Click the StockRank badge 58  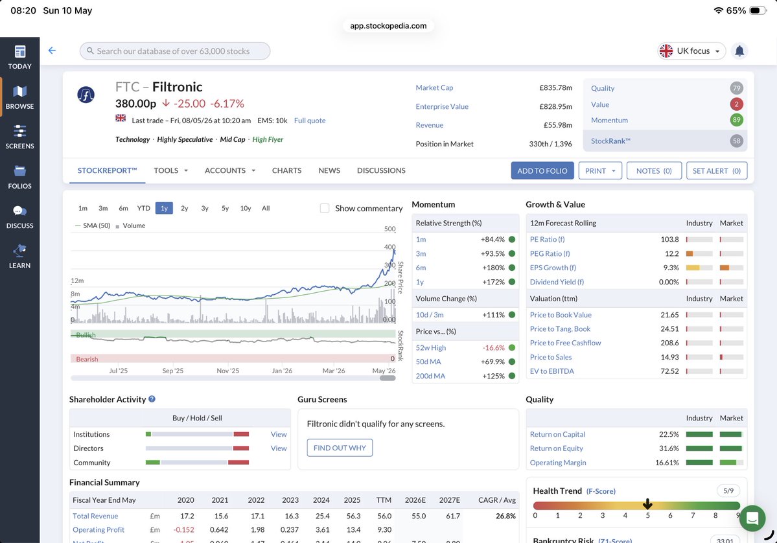pos(736,141)
